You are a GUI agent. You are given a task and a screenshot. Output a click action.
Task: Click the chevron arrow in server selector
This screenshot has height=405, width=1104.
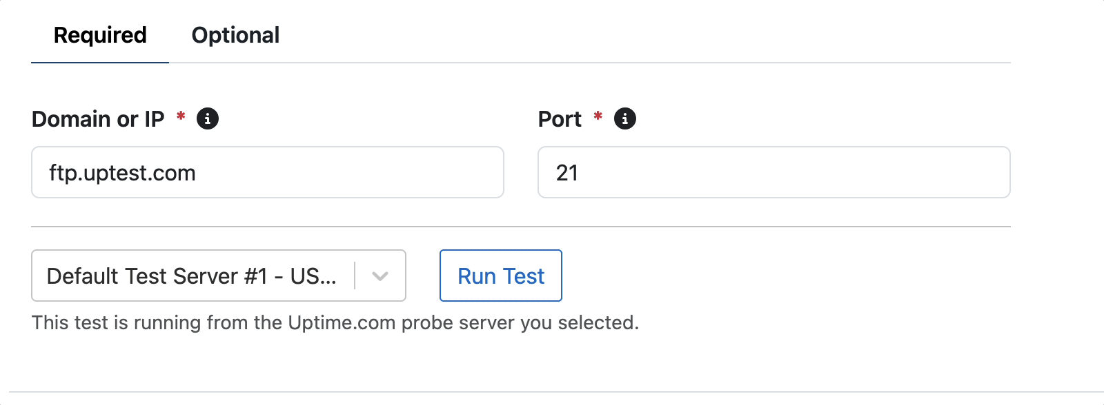pos(380,276)
